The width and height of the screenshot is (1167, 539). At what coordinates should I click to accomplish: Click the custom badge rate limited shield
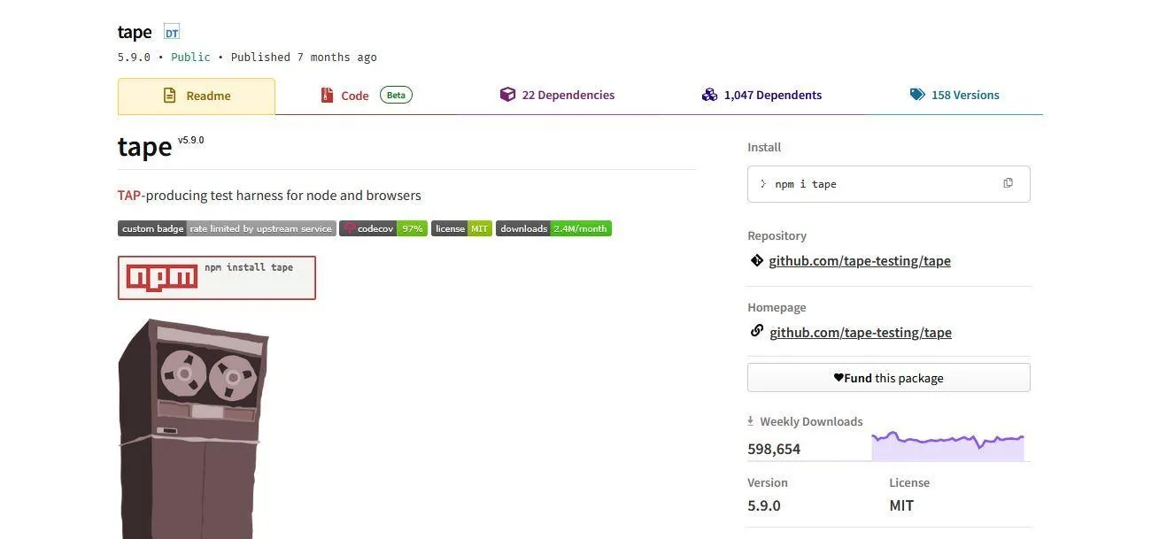pos(227,228)
